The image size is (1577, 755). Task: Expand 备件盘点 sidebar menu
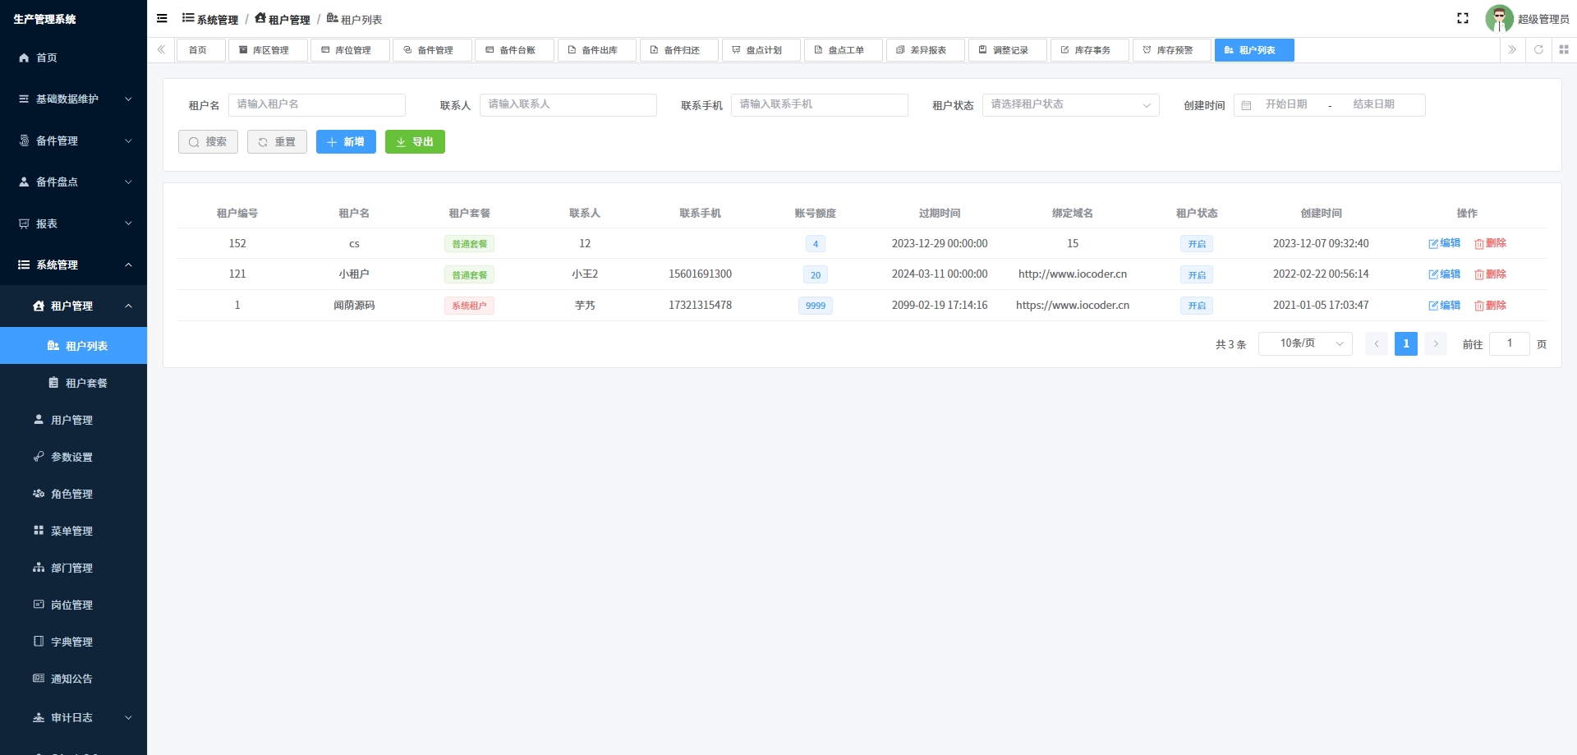coord(73,182)
